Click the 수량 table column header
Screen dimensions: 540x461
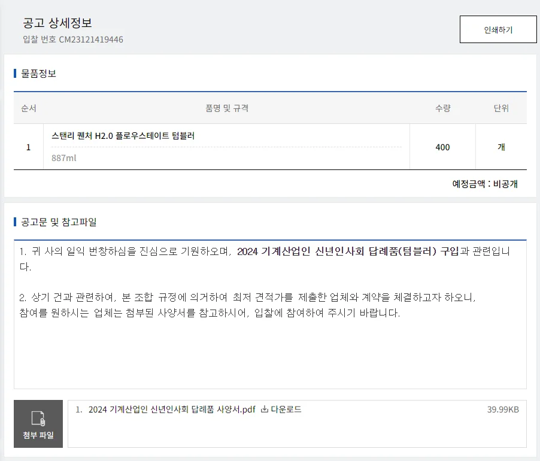click(441, 107)
